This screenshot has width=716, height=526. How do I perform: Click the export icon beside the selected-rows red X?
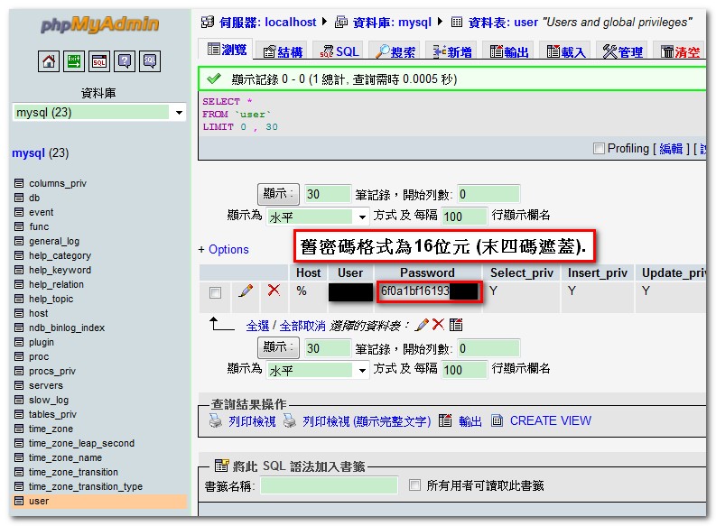click(x=456, y=325)
